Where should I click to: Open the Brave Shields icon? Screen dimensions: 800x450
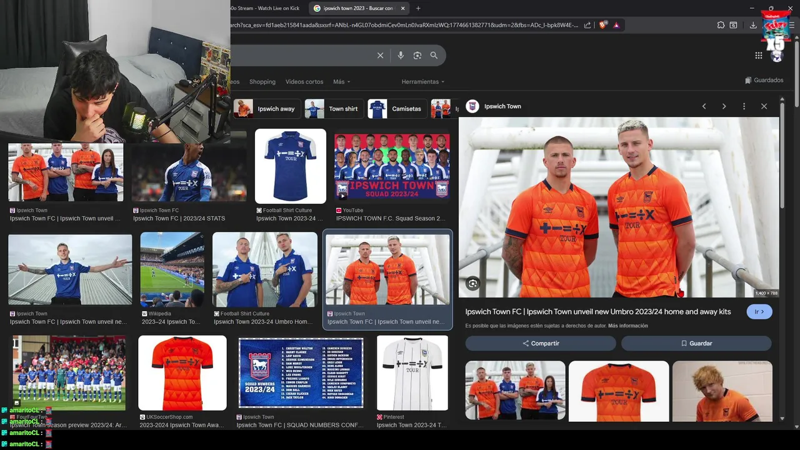[x=603, y=25]
